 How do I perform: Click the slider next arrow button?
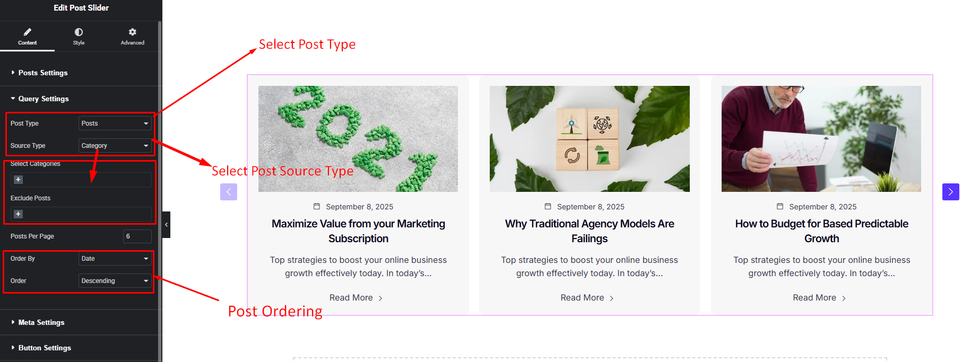point(950,192)
